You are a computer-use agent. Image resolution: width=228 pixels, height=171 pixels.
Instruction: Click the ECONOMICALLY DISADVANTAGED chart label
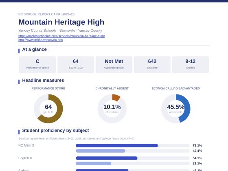(175, 88)
